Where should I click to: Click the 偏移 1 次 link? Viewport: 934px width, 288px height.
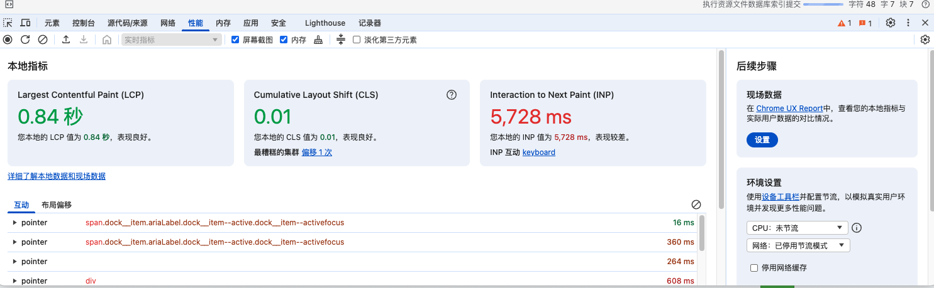click(317, 152)
